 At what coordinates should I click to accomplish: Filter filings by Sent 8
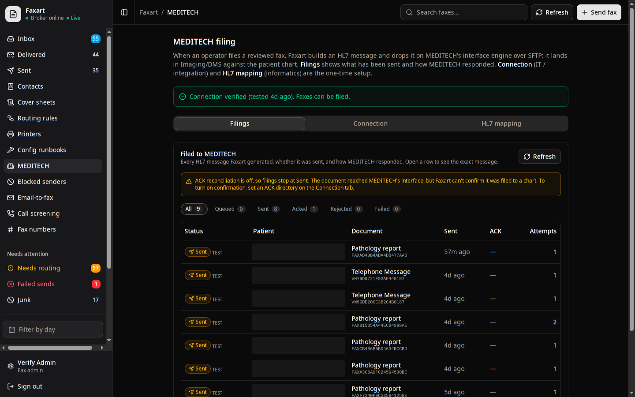pos(269,209)
